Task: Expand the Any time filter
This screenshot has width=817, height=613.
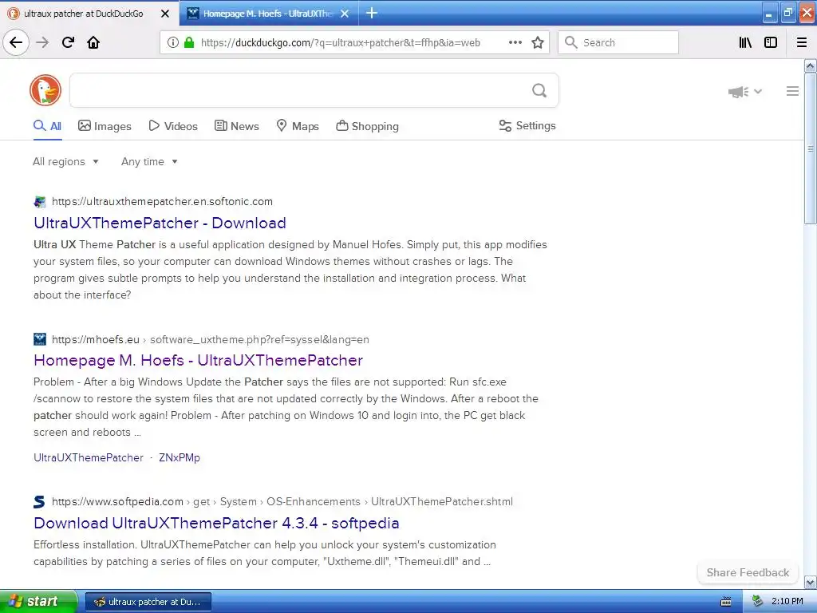Action: 149,161
